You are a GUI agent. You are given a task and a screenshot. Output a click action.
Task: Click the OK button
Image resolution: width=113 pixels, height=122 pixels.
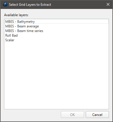[x=72, y=115]
